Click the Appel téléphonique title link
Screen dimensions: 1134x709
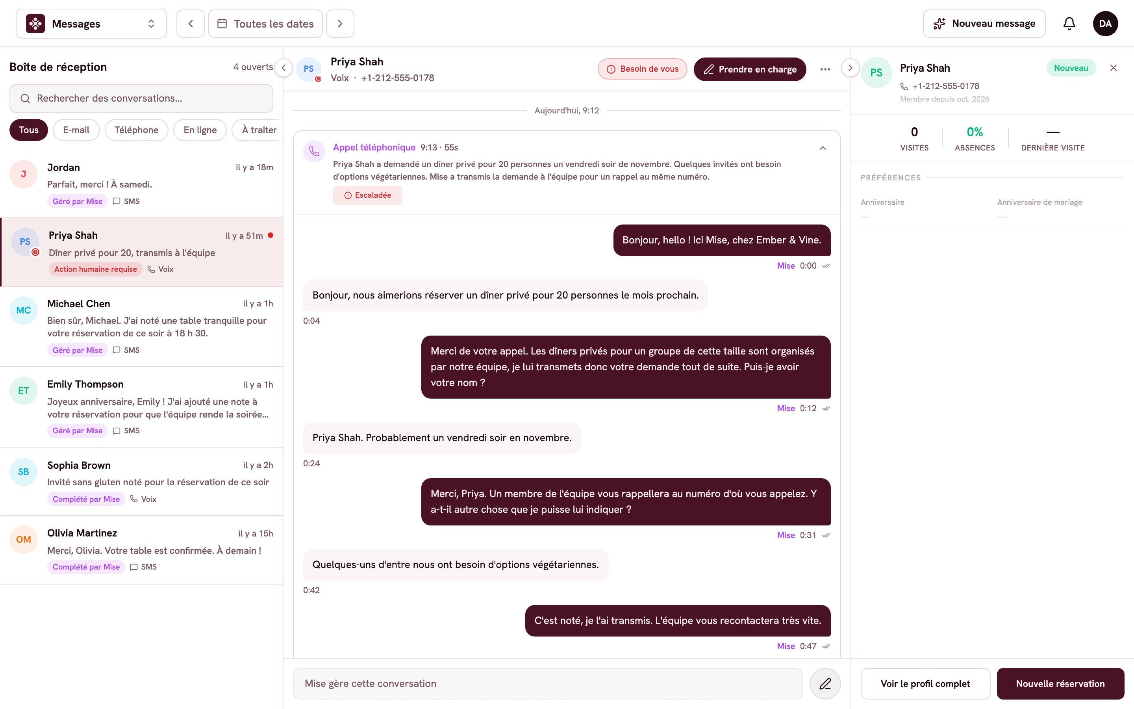pyautogui.click(x=374, y=147)
